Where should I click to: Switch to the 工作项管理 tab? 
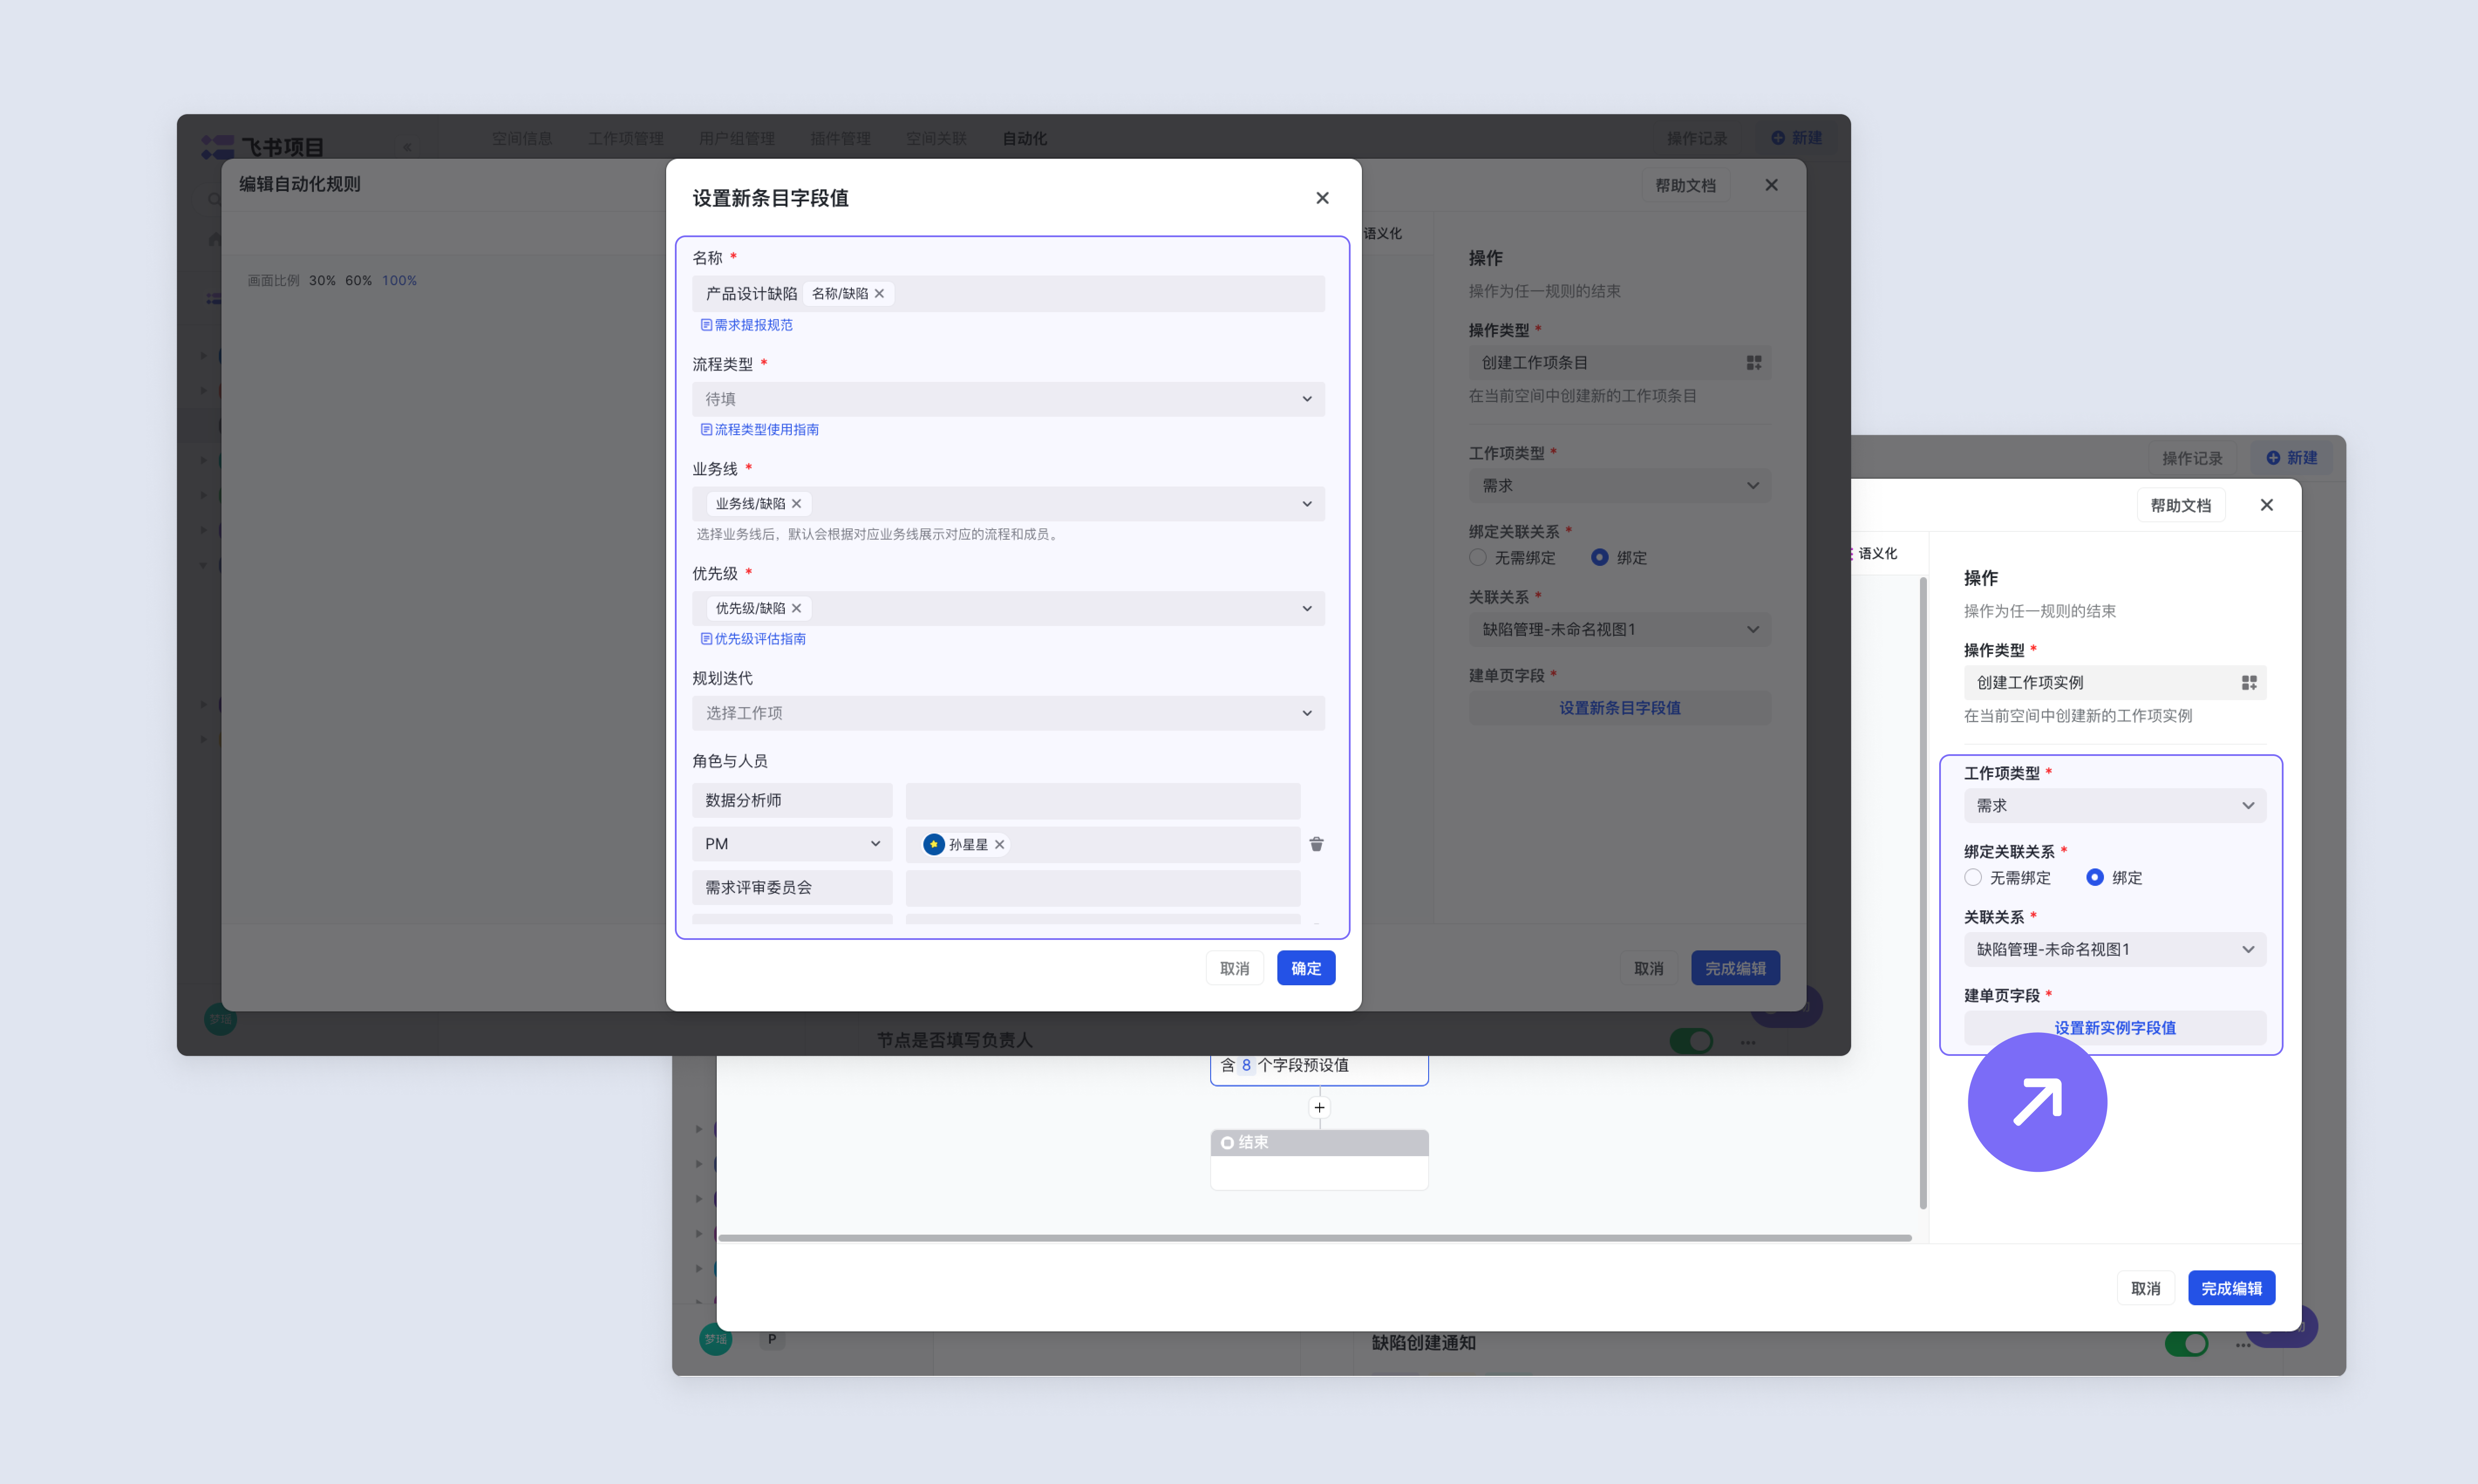[625, 138]
